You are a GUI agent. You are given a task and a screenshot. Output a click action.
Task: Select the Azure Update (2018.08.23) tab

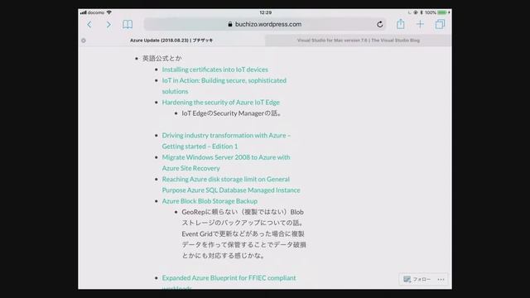point(171,41)
